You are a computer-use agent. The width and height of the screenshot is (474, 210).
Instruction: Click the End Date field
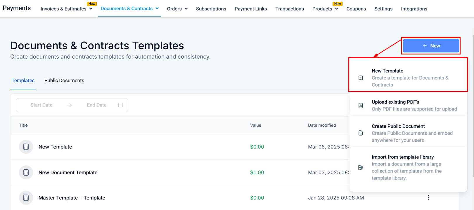tap(97, 105)
